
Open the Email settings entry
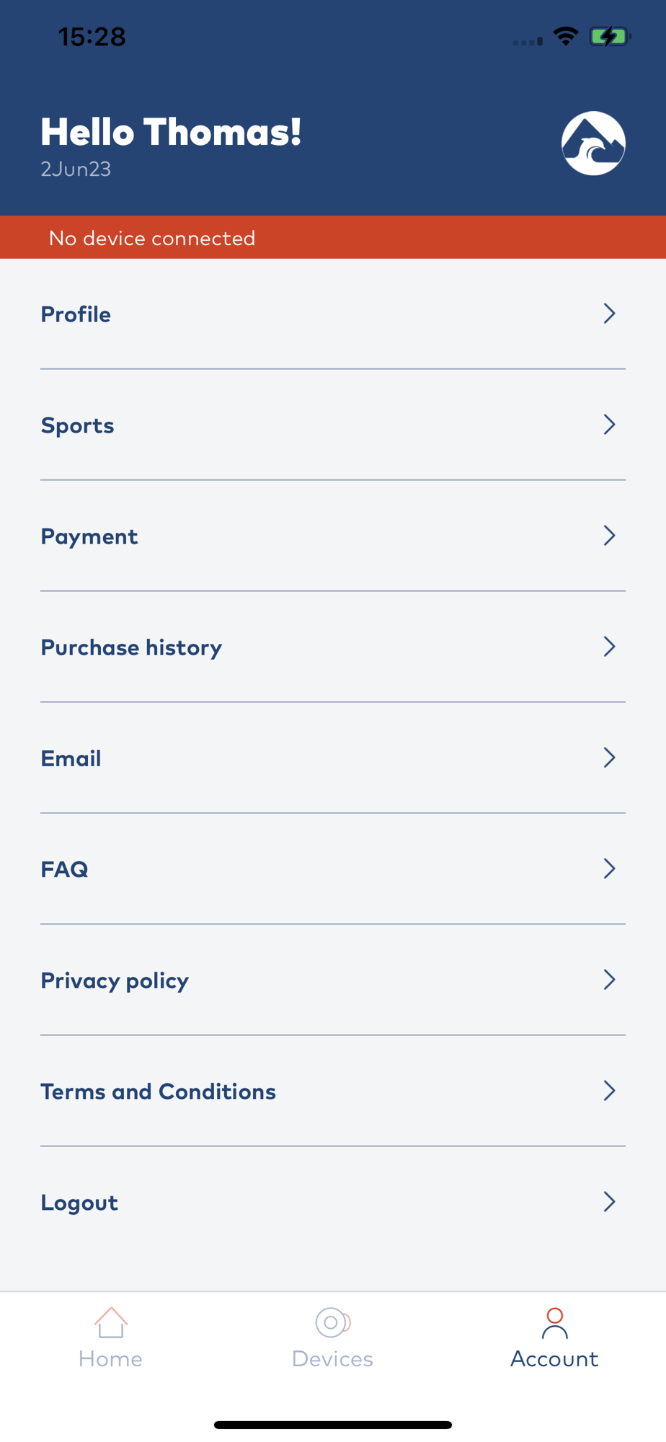[71, 758]
